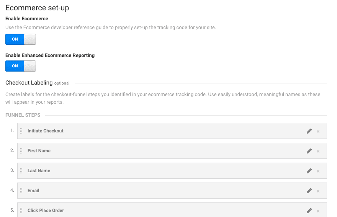Screen dimensions: 337x217
Task: Click drag handle on First Name row
Action: pyautogui.click(x=21, y=151)
